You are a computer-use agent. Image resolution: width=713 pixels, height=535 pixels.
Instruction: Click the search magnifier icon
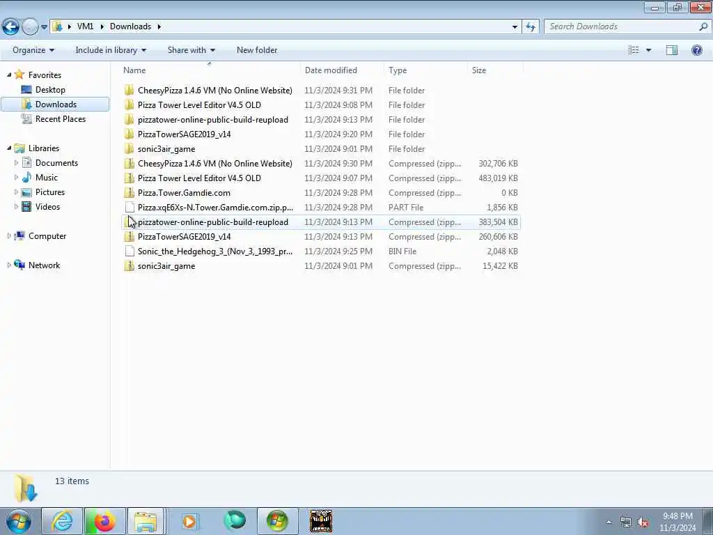pyautogui.click(x=703, y=26)
